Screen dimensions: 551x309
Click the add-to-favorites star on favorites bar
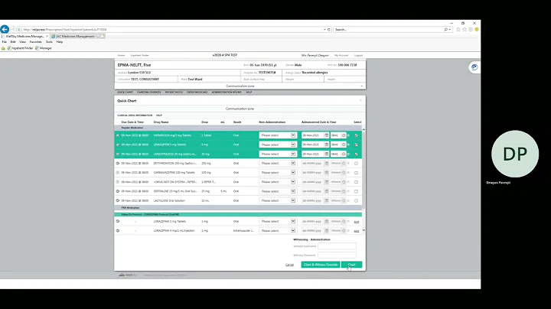(3, 48)
